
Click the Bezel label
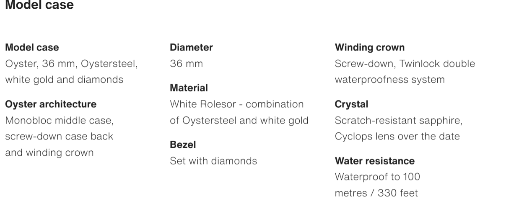pos(183,145)
